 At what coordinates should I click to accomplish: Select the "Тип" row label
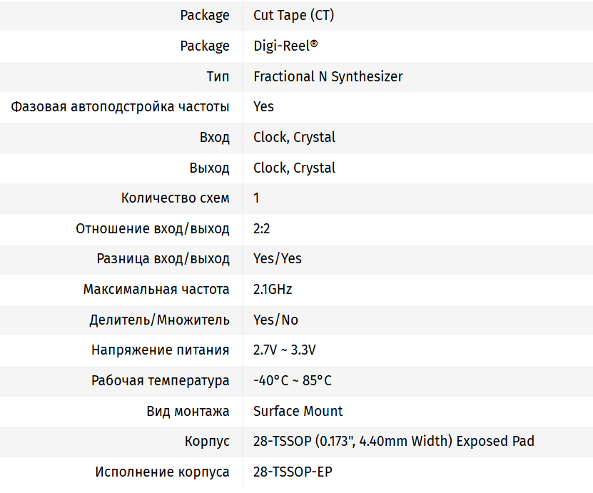(x=218, y=76)
